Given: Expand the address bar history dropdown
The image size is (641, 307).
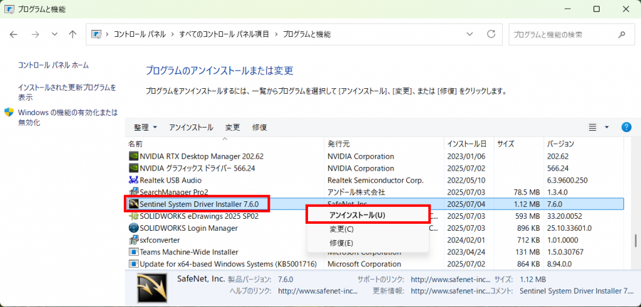Looking at the screenshot, I should point(469,34).
